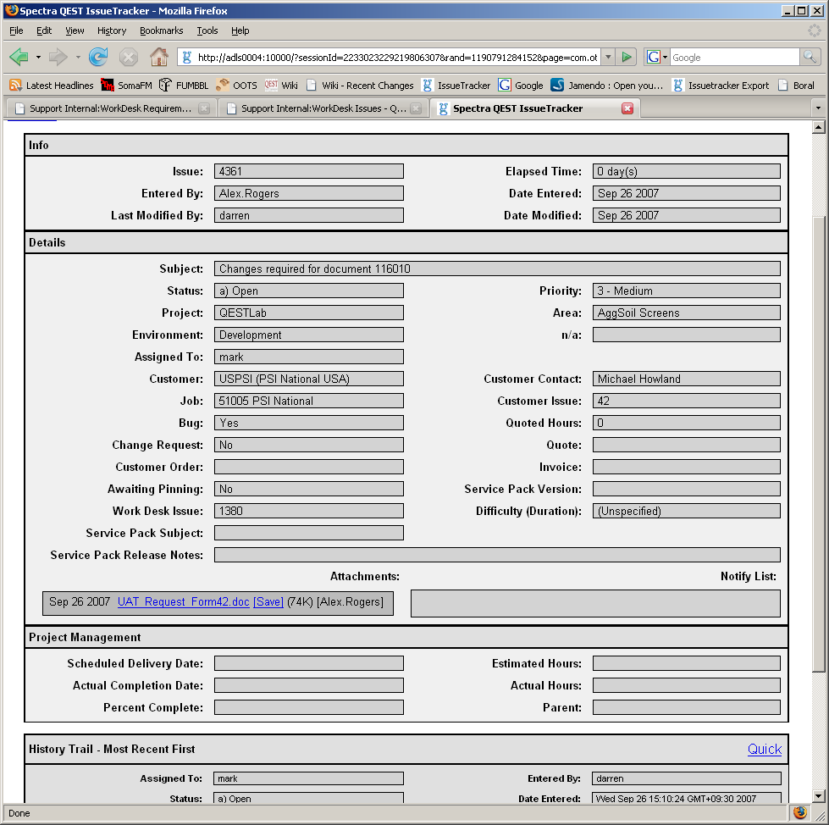The width and height of the screenshot is (829, 825).
Task: Open the list all tabs dropdown
Action: coord(817,108)
